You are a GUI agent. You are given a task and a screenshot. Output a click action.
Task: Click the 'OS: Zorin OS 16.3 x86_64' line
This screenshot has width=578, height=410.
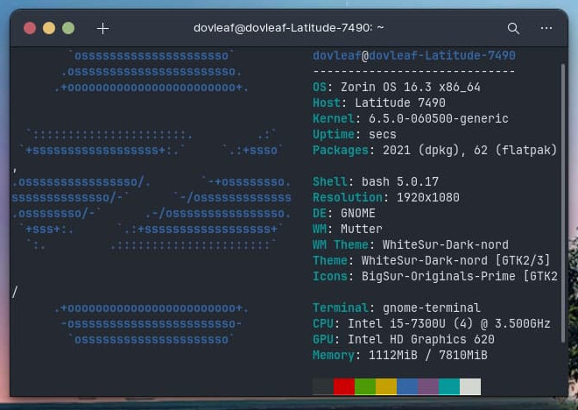coord(396,87)
